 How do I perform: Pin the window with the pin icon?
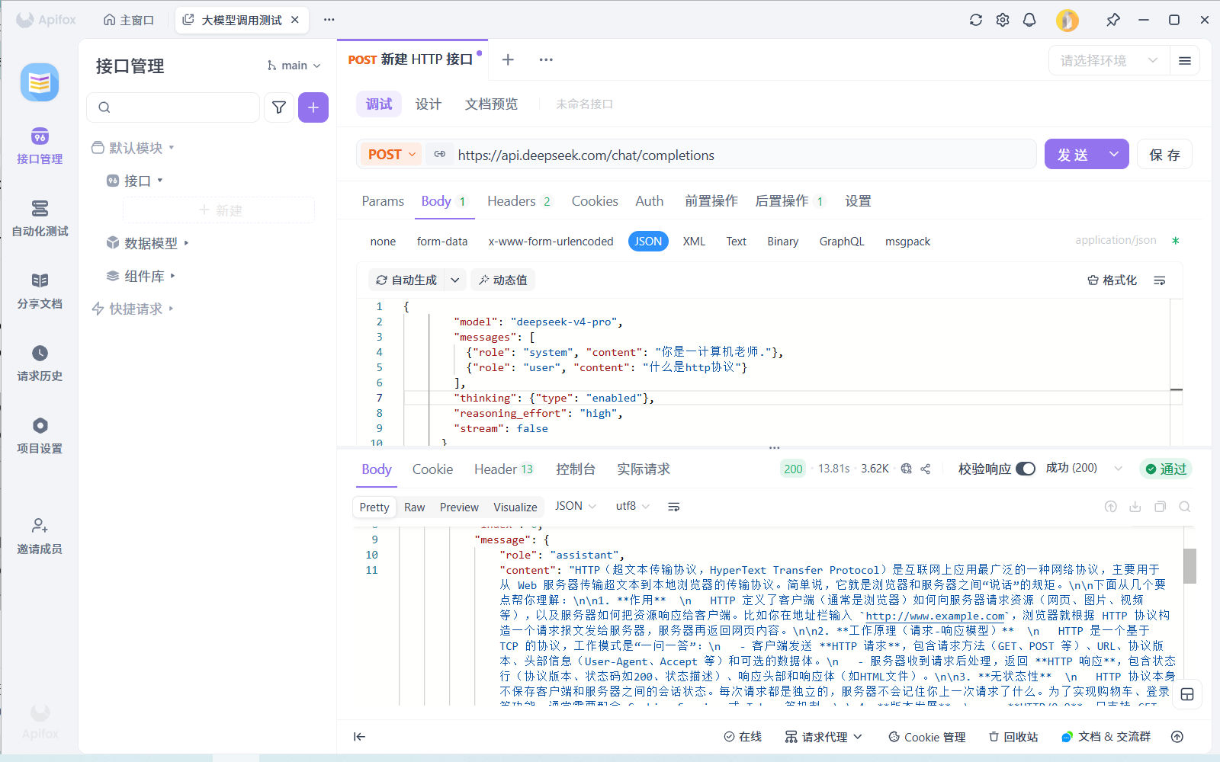click(1113, 20)
